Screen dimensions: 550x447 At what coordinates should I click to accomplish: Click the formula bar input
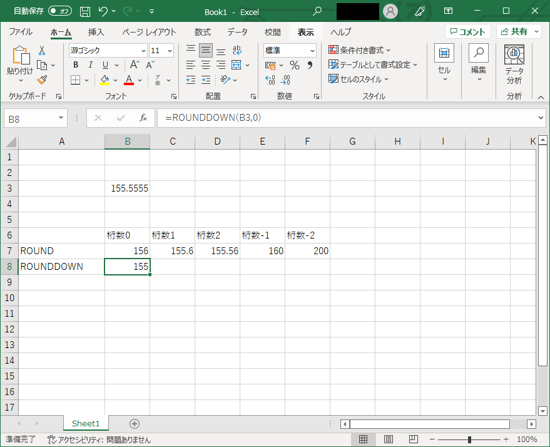347,118
